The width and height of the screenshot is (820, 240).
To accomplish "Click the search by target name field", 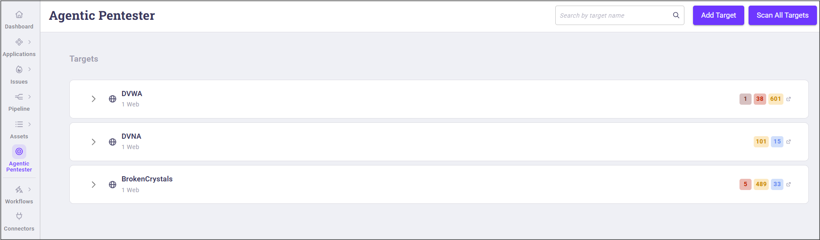I will pos(613,16).
